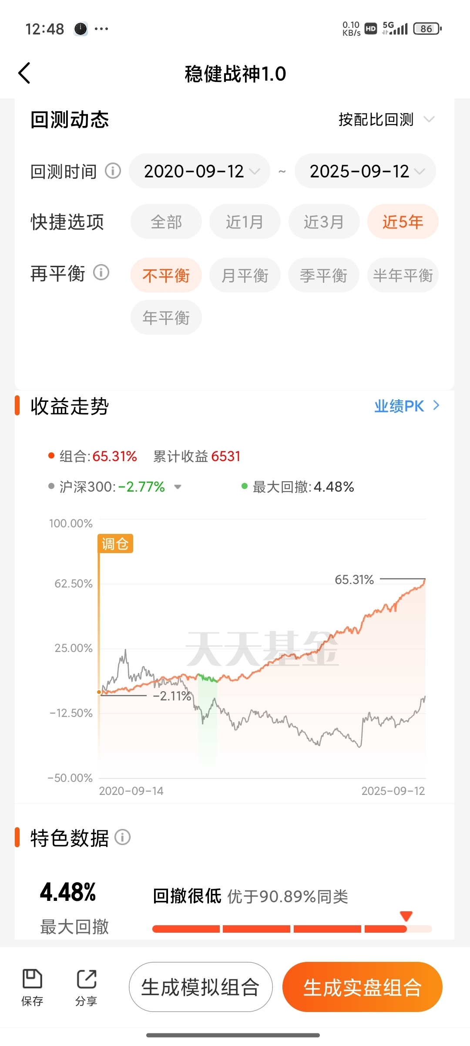Open the end date 2025-09-12 dropdown

pyautogui.click(x=366, y=171)
